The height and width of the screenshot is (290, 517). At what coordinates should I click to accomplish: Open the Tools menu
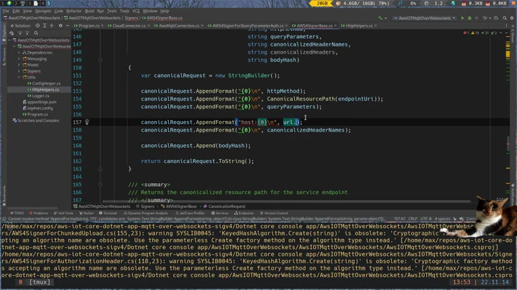125,11
